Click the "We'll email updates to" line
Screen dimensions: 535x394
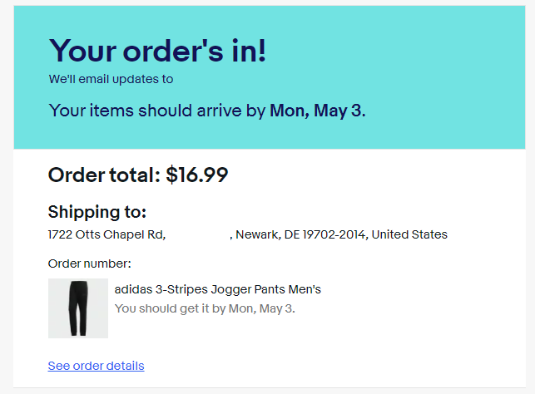pos(111,79)
